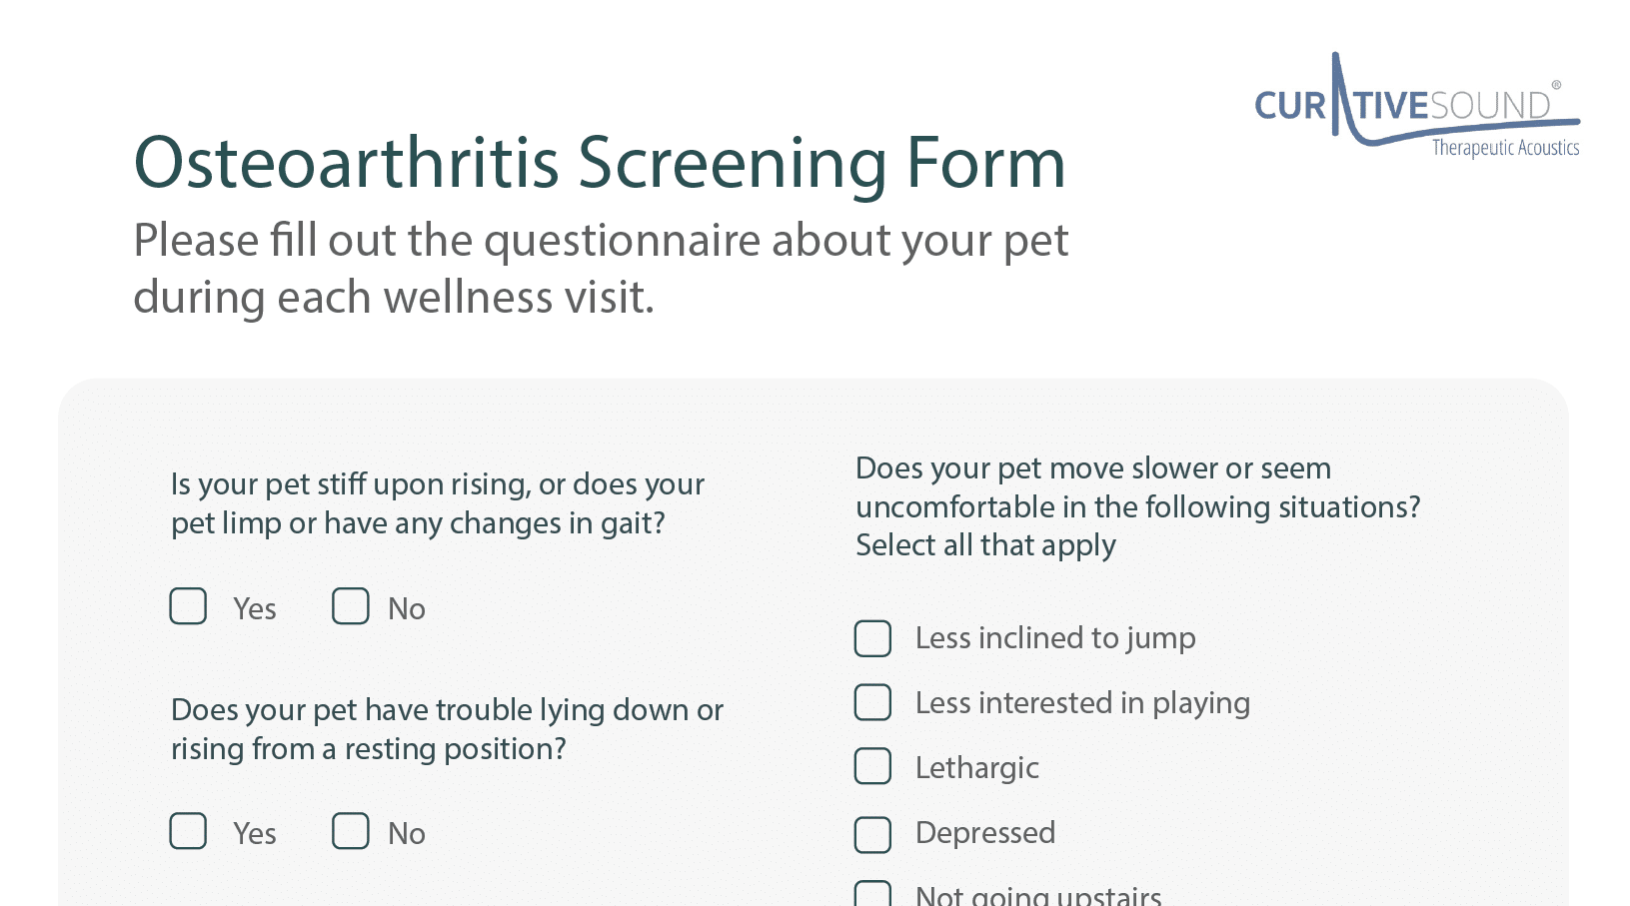Image resolution: width=1630 pixels, height=906 pixels.
Task: Tick Yes for trouble lying down question
Action: 188,831
